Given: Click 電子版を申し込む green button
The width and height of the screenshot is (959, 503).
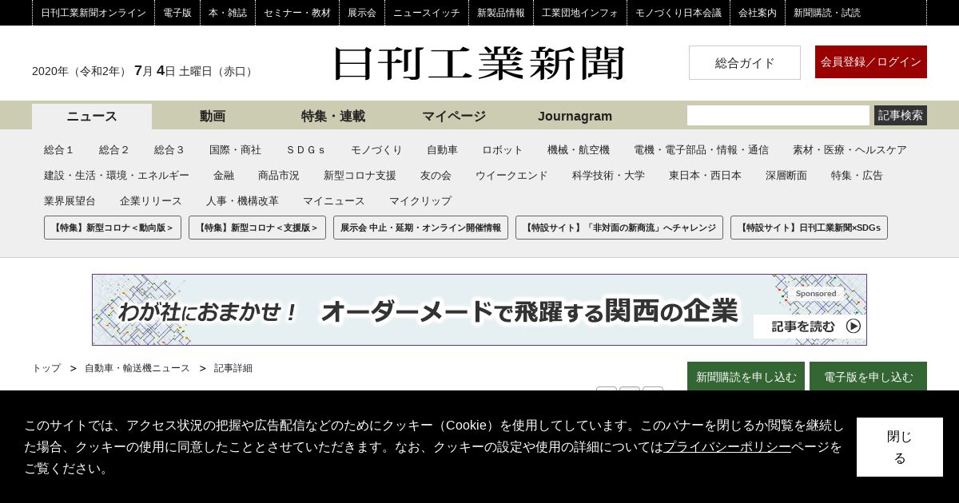Looking at the screenshot, I should pos(868,377).
